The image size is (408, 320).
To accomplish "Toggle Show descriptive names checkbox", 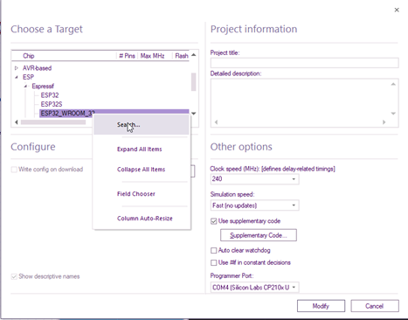I will coord(14,276).
